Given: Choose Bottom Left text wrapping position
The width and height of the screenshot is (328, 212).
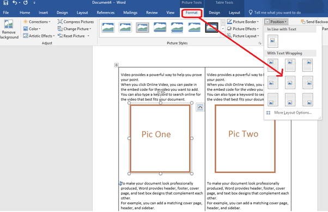Looking at the screenshot, I should click(x=273, y=99).
